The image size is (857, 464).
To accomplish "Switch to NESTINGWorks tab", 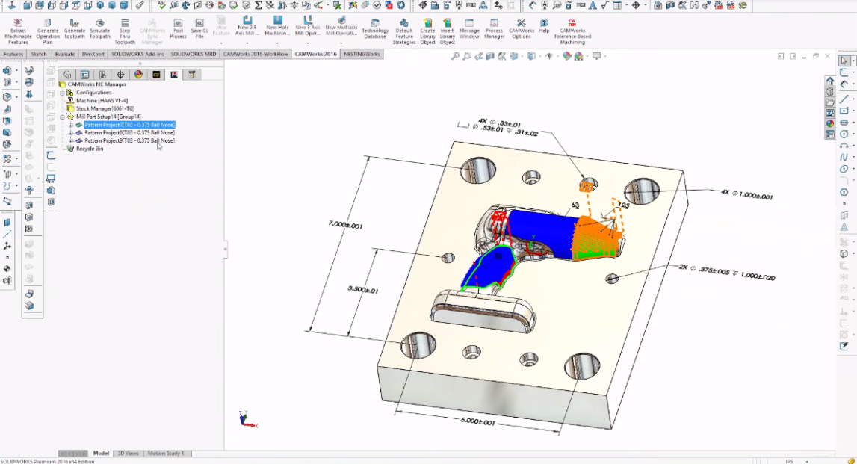I will click(362, 54).
